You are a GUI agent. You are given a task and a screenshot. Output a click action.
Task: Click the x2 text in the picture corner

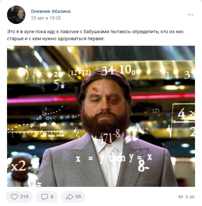(18, 166)
